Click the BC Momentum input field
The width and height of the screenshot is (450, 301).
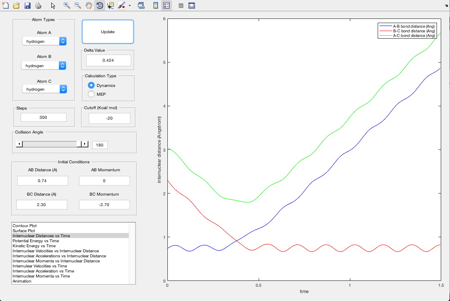pos(104,204)
